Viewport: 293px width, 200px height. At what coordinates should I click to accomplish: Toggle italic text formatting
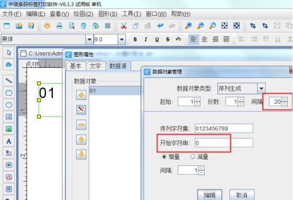(x=146, y=39)
